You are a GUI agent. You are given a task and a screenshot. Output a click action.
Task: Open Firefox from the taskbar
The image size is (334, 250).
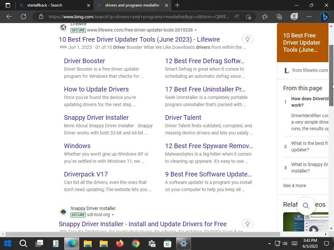click(x=119, y=243)
